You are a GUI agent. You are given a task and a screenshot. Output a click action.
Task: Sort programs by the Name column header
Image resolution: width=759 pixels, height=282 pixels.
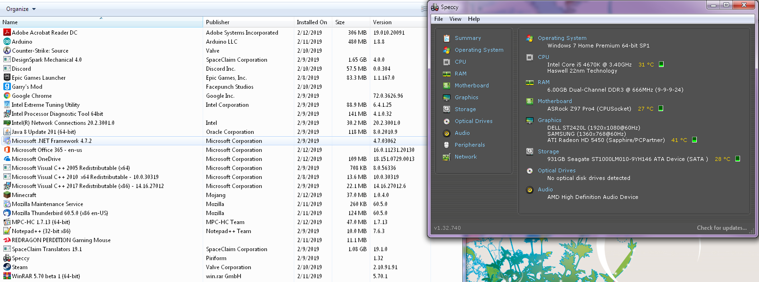point(10,22)
